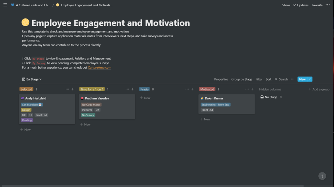Open the sidebar hamburger menu

tap(5, 5)
